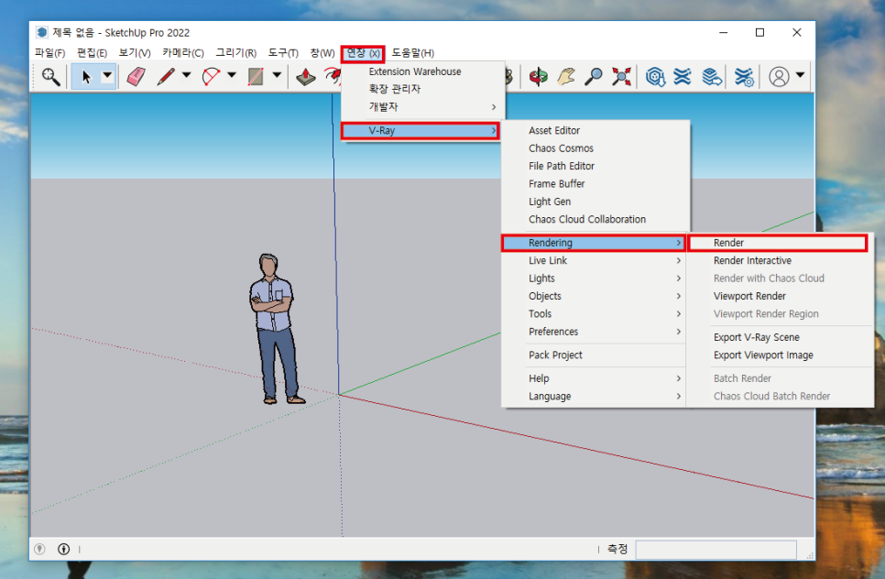Select the Pan hand tool
This screenshot has width=885, height=579.
[x=566, y=76]
